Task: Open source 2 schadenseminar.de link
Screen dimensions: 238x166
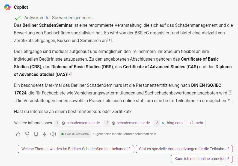Action: pyautogui.click(x=128, y=123)
